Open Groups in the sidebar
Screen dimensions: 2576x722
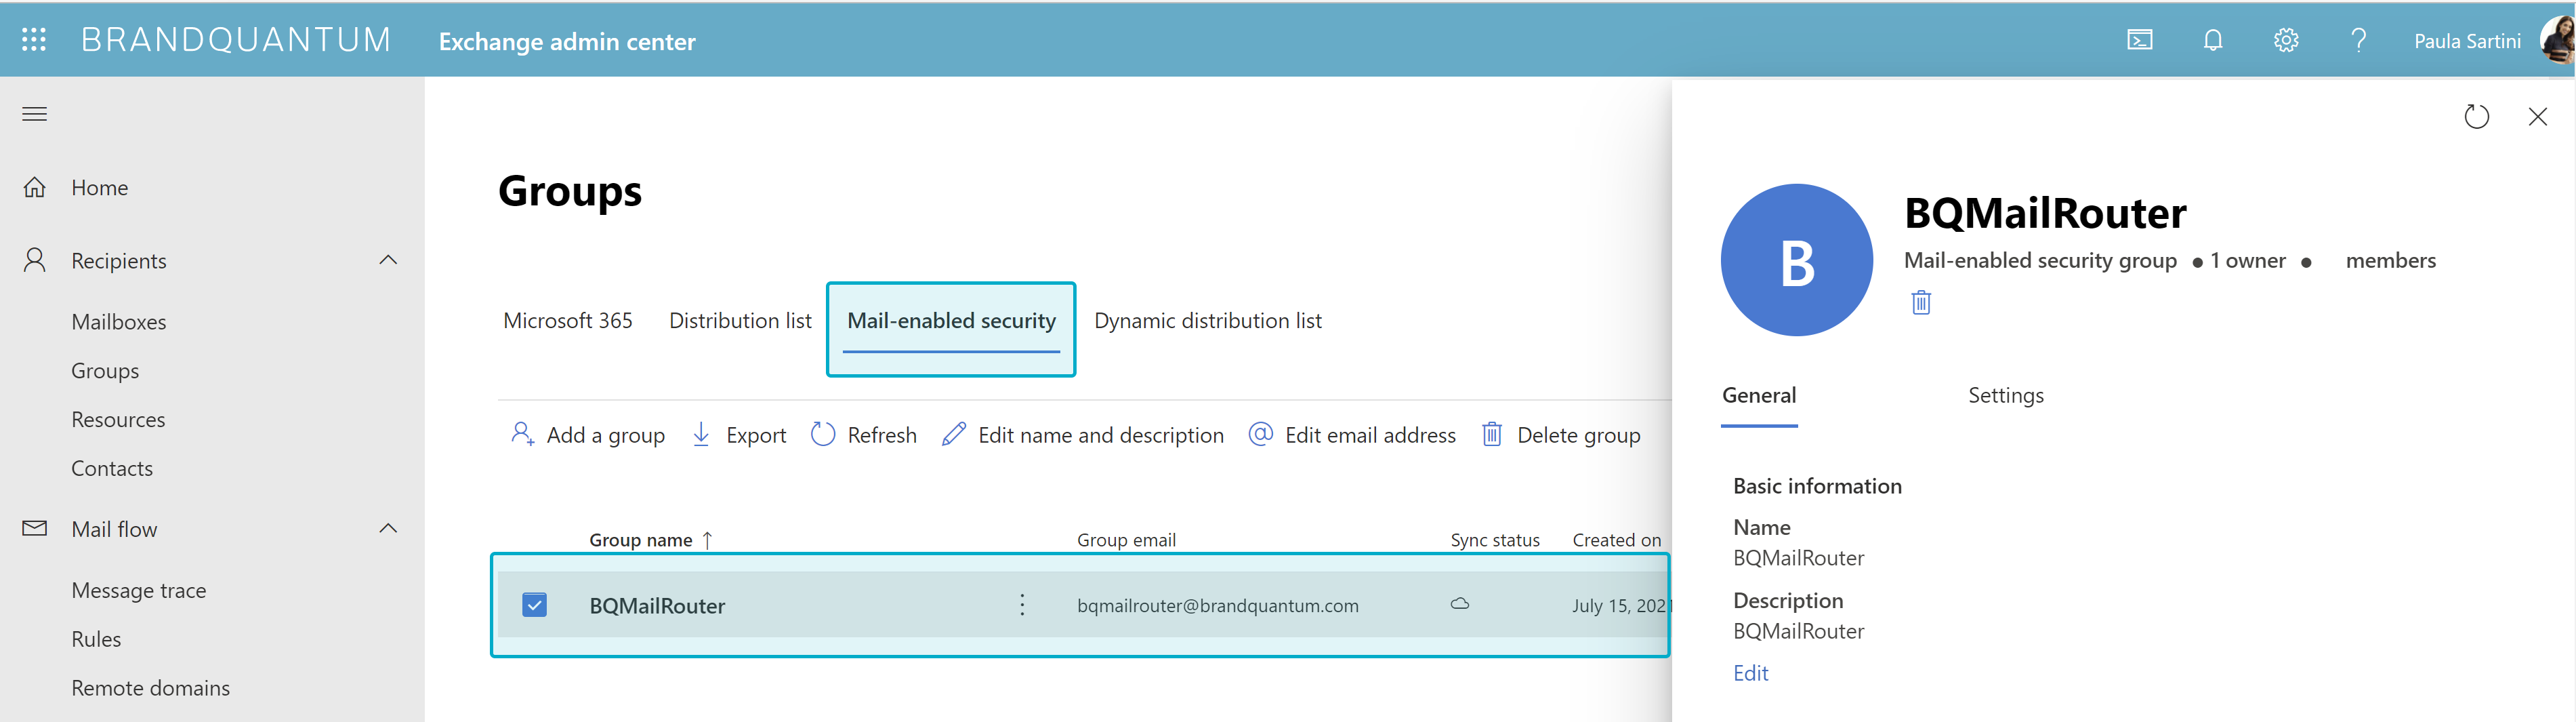[x=105, y=371]
